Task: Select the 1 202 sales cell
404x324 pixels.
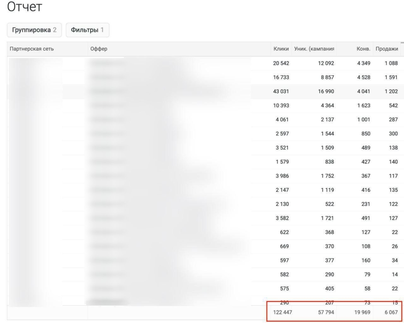Action: pos(391,91)
